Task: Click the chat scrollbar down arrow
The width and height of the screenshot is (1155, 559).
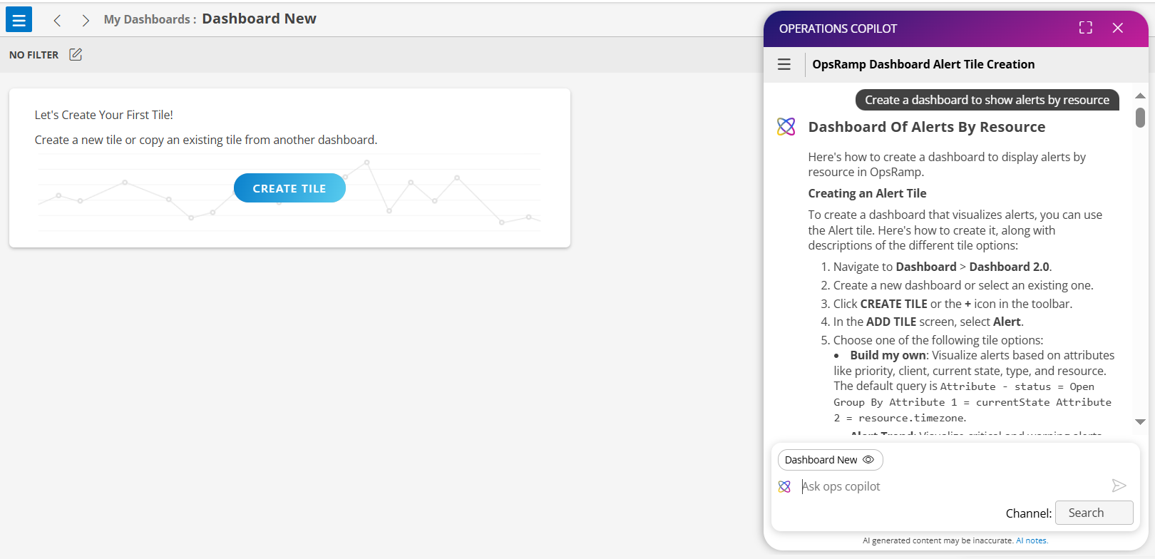Action: (x=1140, y=422)
